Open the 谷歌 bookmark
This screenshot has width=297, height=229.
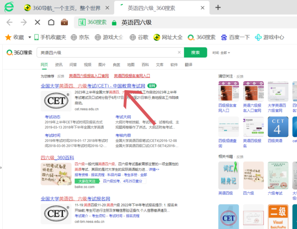(139, 37)
